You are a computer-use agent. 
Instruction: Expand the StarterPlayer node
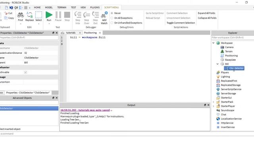tap(214, 106)
